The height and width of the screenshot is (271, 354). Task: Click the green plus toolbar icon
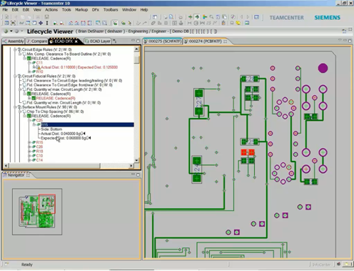[x=191, y=17]
